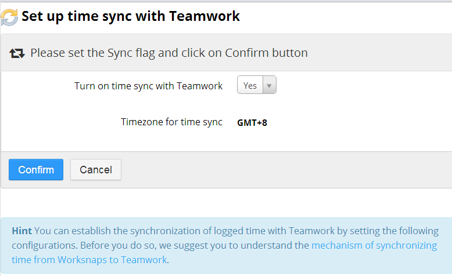Open the Yes selection box

250,85
